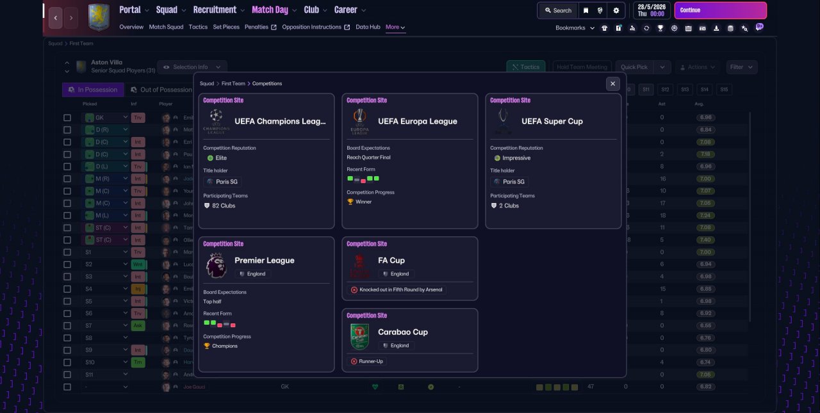Click the Europa League recent form indicators
Image resolution: width=820 pixels, height=413 pixels.
[363, 179]
